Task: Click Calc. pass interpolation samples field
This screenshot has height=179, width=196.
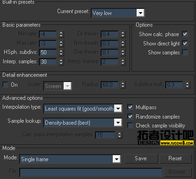Action: pyautogui.click(x=105, y=135)
